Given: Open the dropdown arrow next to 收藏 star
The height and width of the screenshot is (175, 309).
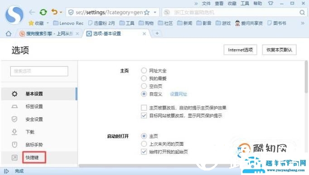Looking at the screenshot, I should pyautogui.click(x=48, y=23).
